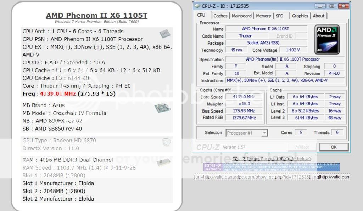363x211 pixels.
Task: Click the AMD Phenom II processor logo
Action: (327, 39)
